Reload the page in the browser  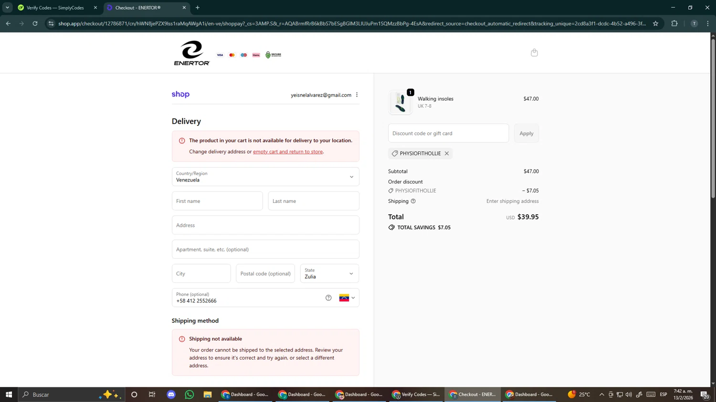coord(35,23)
